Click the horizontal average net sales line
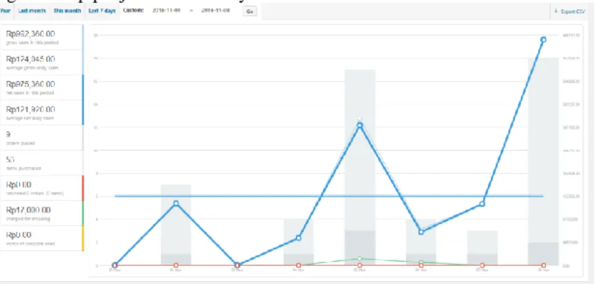This screenshot has height=284, width=595. pyautogui.click(x=328, y=196)
